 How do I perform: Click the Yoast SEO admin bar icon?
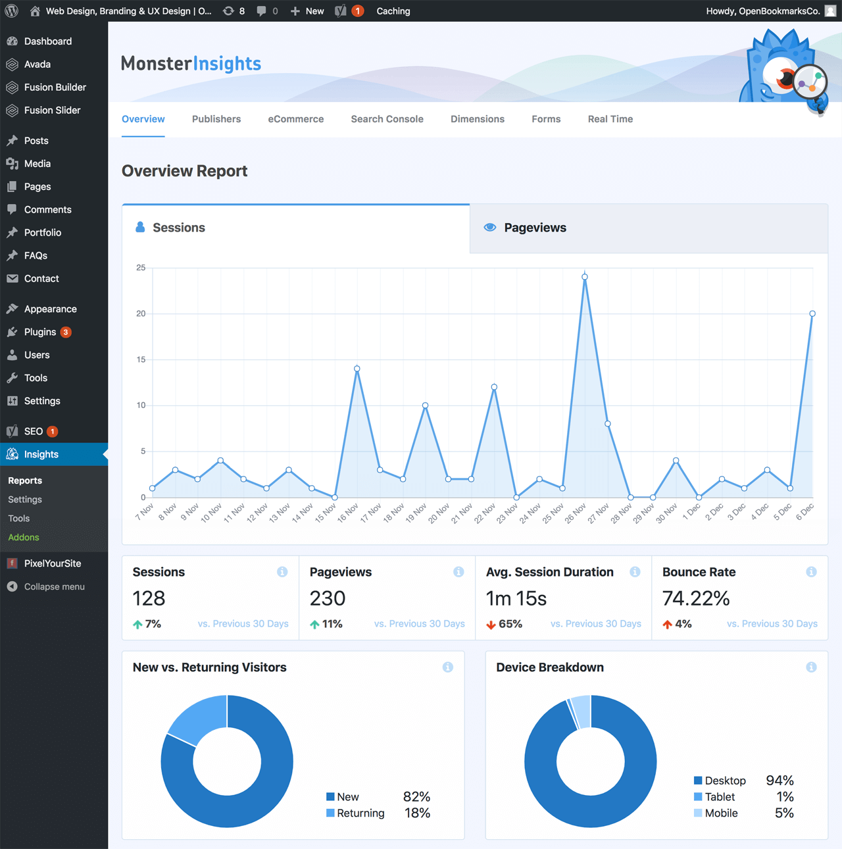point(340,11)
